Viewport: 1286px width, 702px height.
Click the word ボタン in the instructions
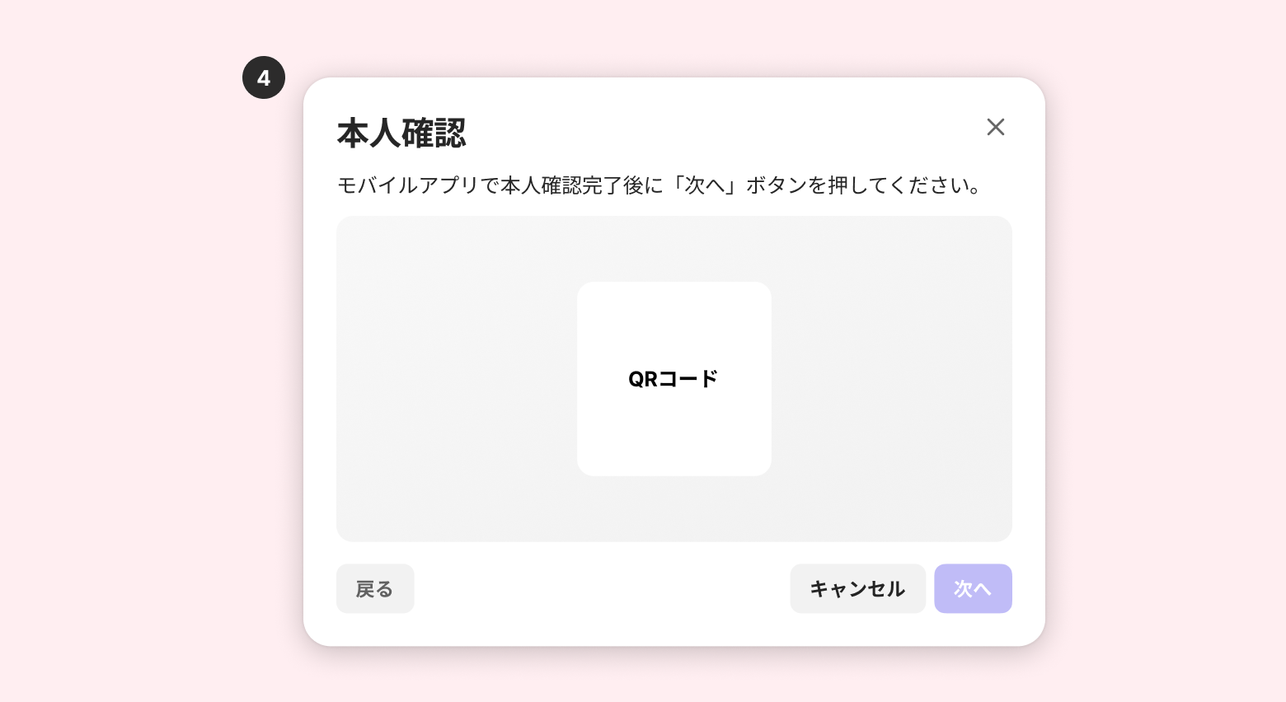point(777,185)
